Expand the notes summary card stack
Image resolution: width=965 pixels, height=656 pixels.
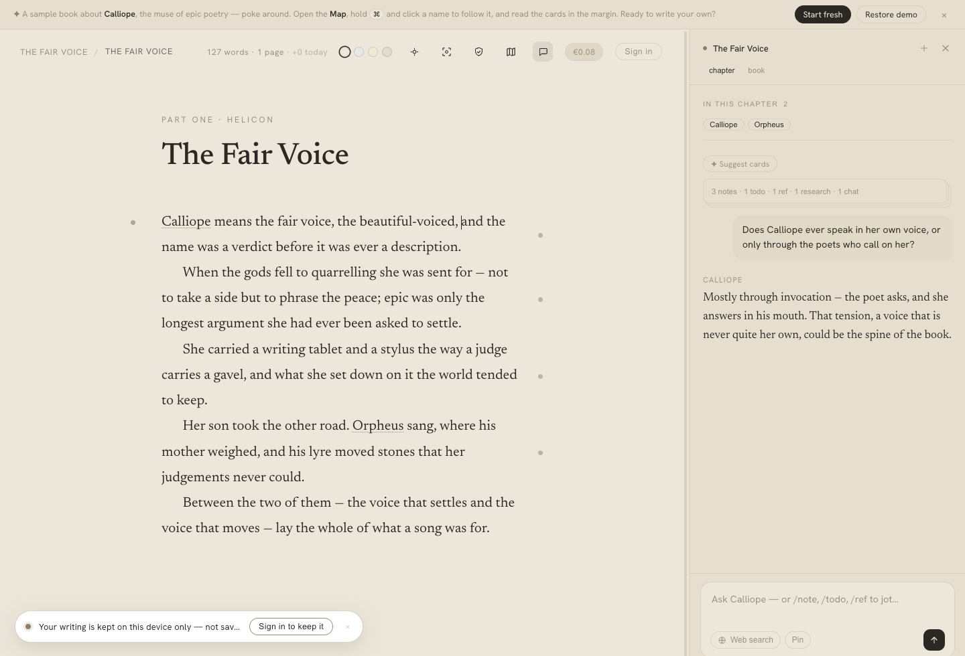(x=825, y=191)
